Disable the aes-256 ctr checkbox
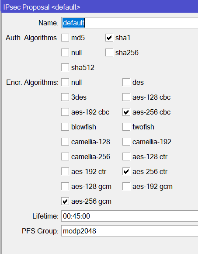The width and height of the screenshot is (198, 254). pos(126,171)
